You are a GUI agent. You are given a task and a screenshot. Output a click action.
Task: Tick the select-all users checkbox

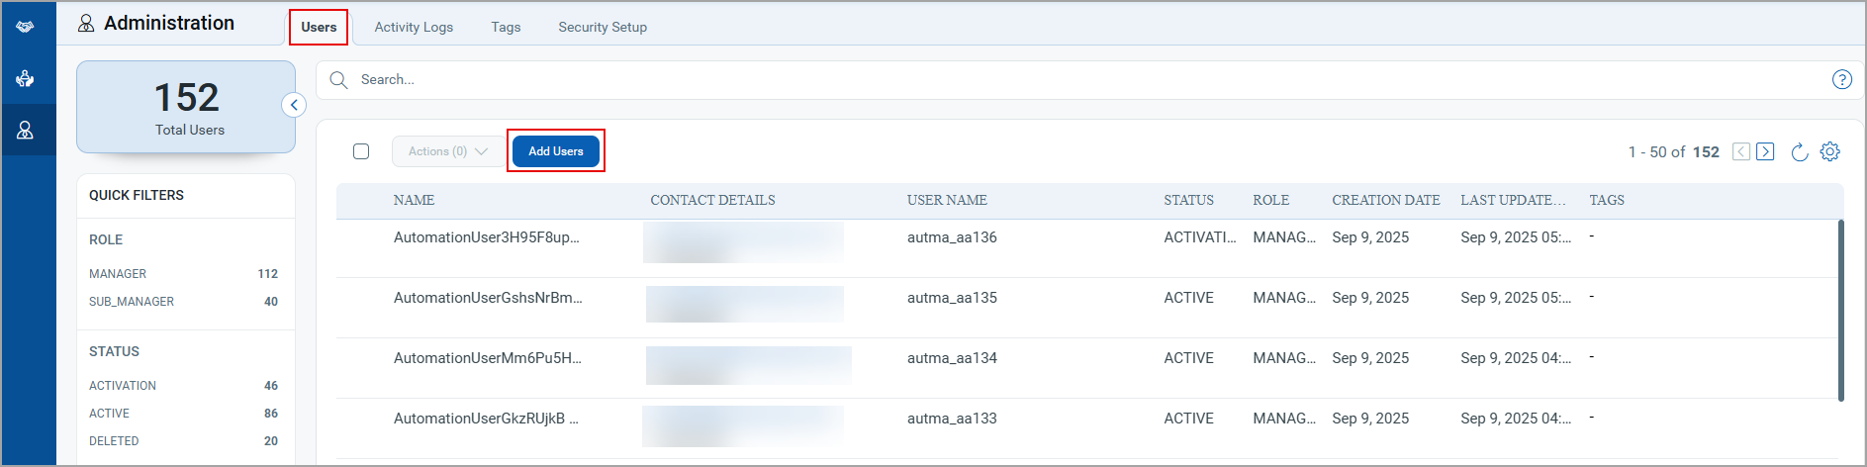point(361,151)
